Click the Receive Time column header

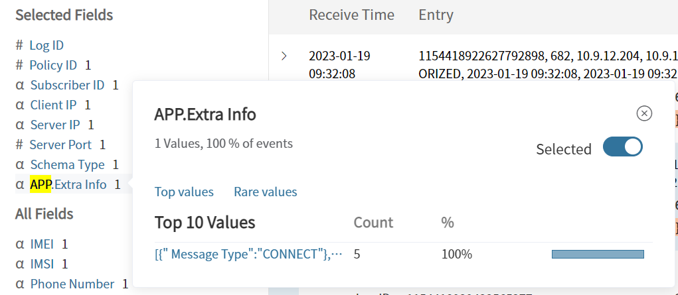point(351,15)
